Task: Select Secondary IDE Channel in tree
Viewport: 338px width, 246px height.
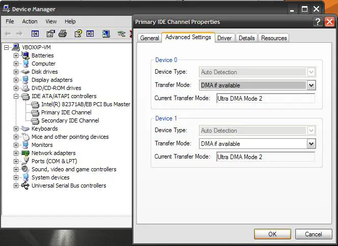Action: click(70, 120)
